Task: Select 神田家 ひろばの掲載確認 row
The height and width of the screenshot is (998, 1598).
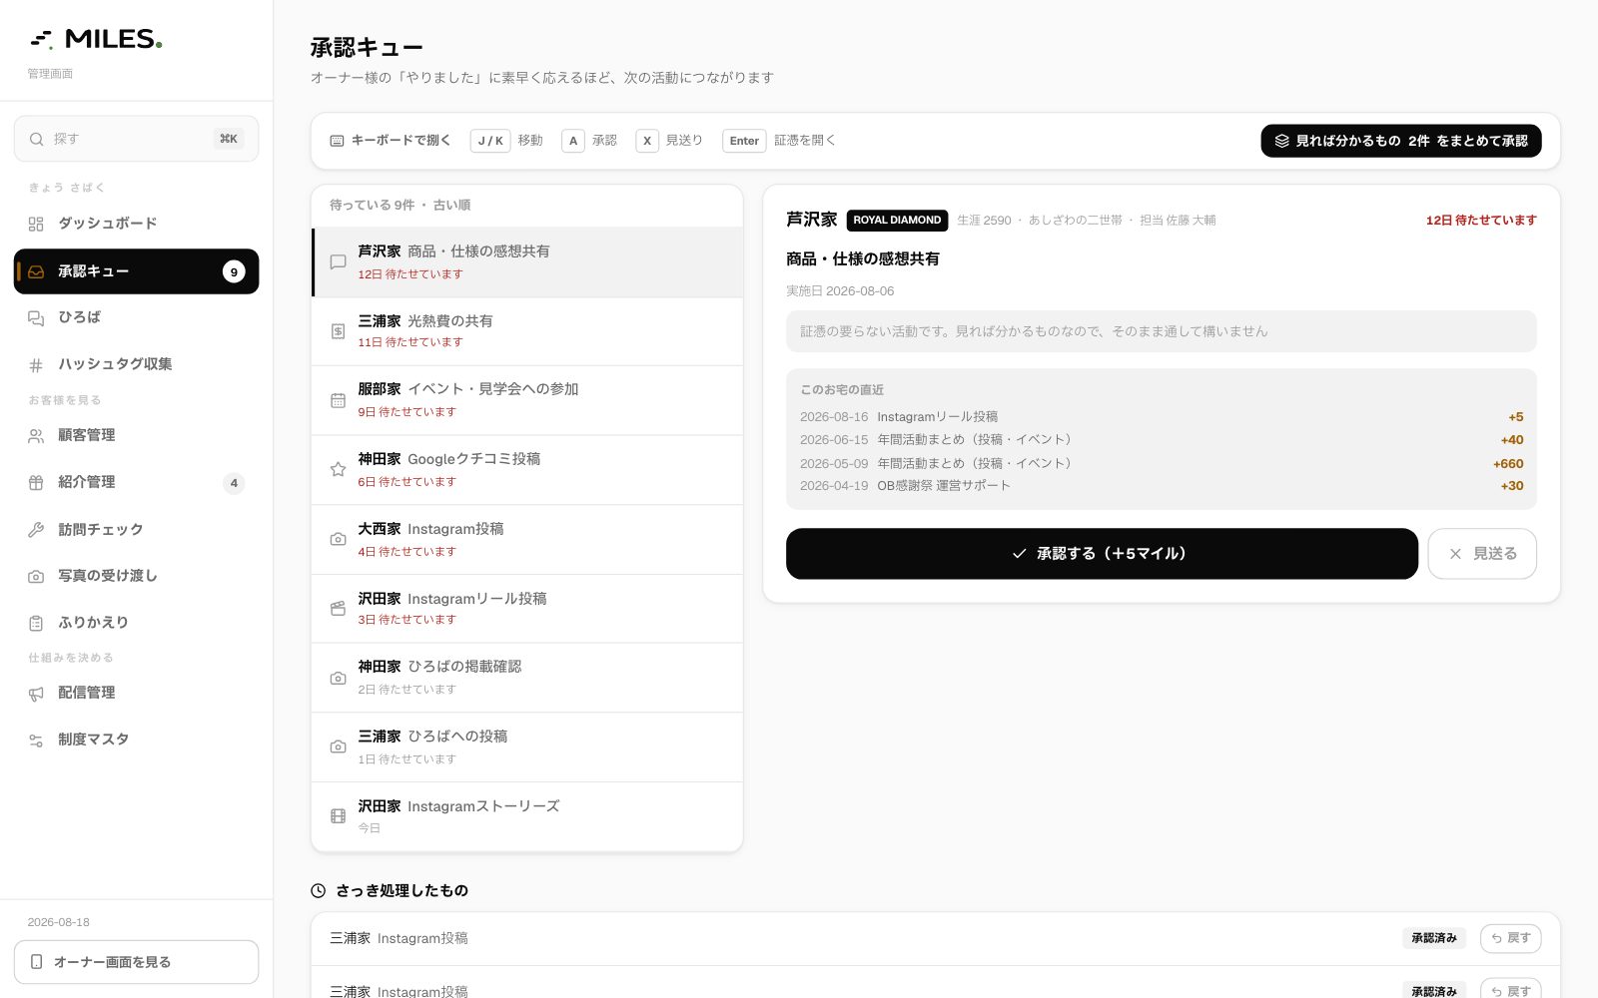Action: (x=527, y=678)
